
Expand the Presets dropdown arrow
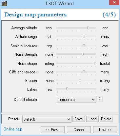[x=69, y=119]
